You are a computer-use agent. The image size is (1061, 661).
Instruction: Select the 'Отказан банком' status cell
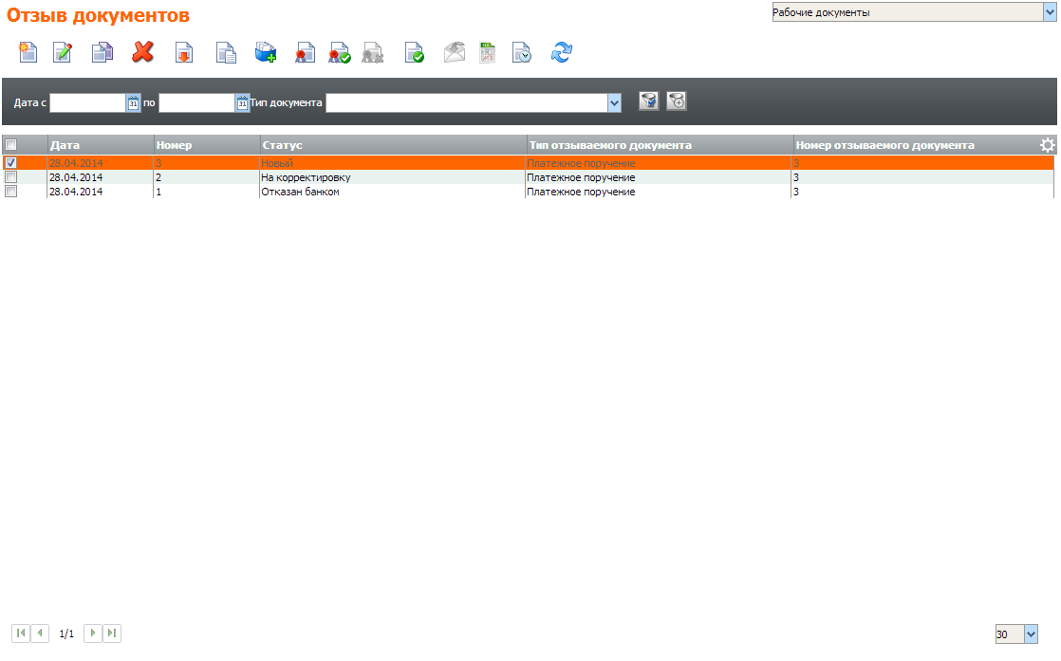click(393, 192)
